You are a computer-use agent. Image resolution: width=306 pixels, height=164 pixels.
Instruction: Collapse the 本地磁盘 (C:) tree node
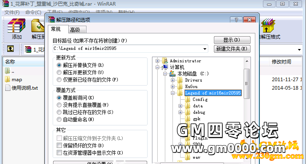[165, 74]
